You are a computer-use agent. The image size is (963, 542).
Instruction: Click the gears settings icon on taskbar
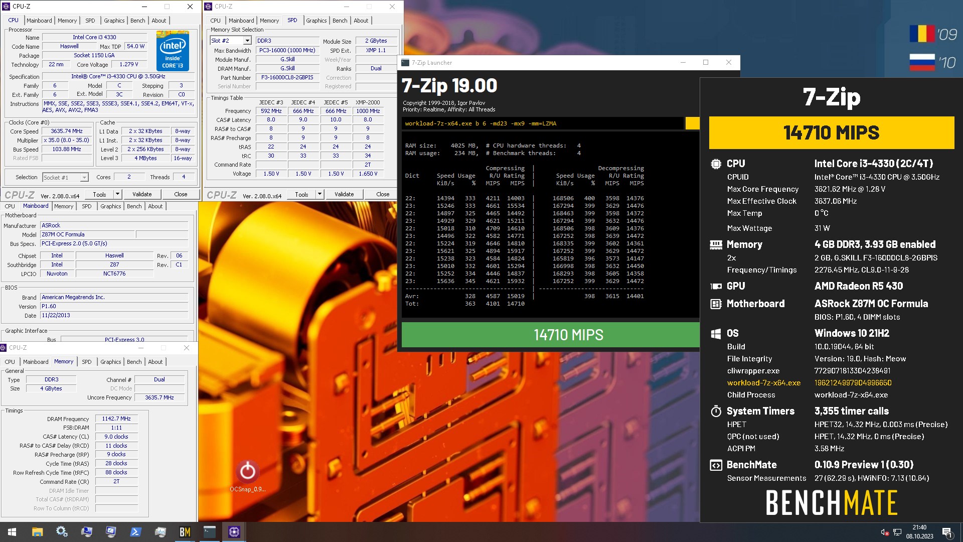[62, 532]
